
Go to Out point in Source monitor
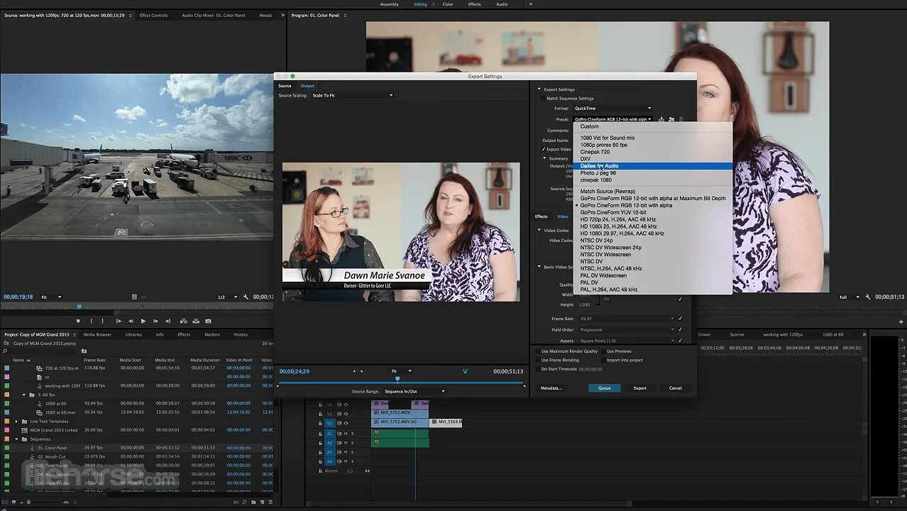click(167, 321)
